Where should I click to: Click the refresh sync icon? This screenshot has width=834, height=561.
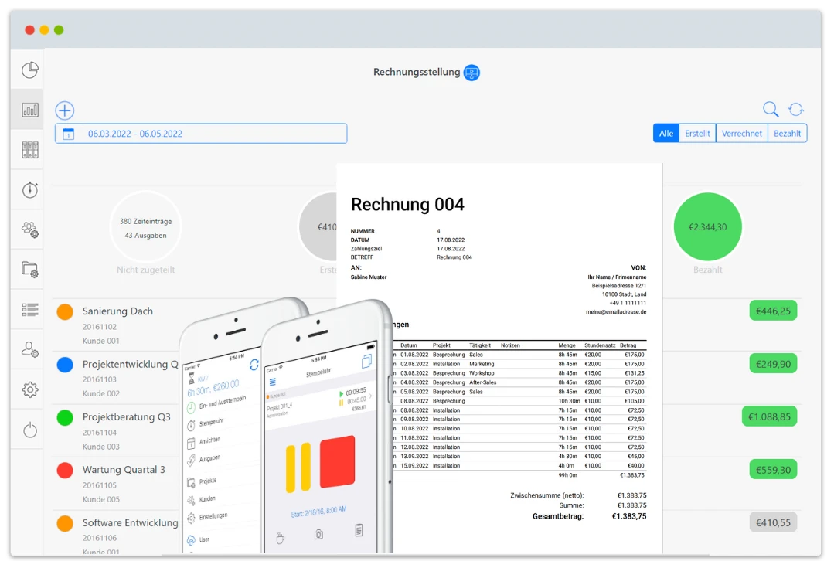click(795, 110)
